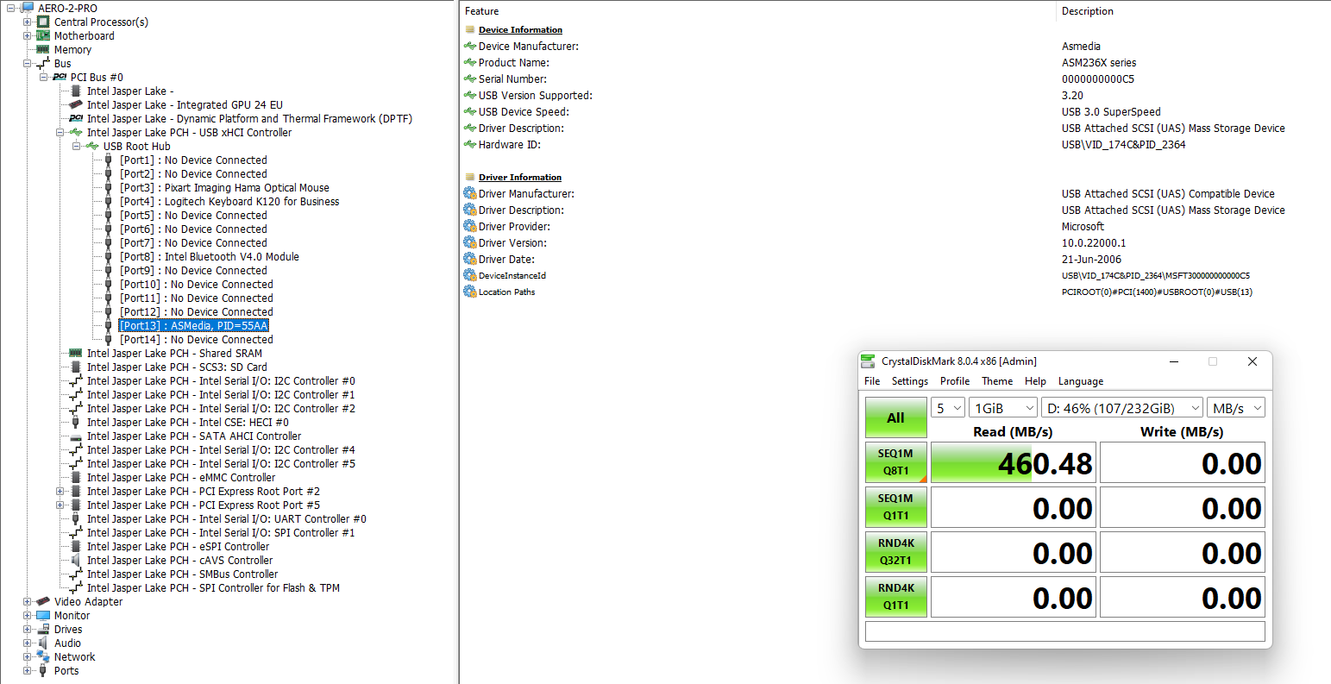1331x684 pixels.
Task: Click the Shared SRAM memory icon
Action: click(x=76, y=353)
